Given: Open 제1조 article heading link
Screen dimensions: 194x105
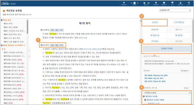Looking at the screenshot, I should (42, 30).
